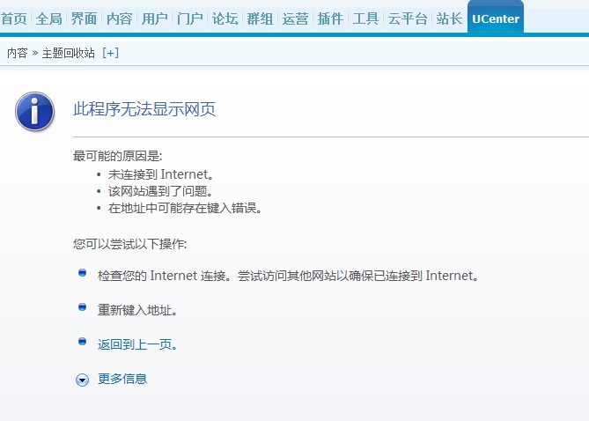Click the 最可能的原因是 label

(x=118, y=156)
